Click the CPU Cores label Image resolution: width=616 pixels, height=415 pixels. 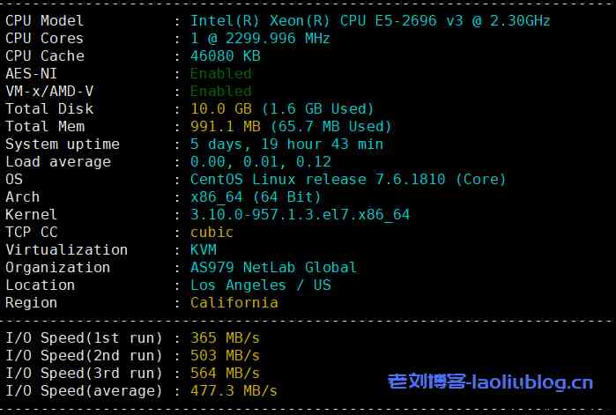44,38
